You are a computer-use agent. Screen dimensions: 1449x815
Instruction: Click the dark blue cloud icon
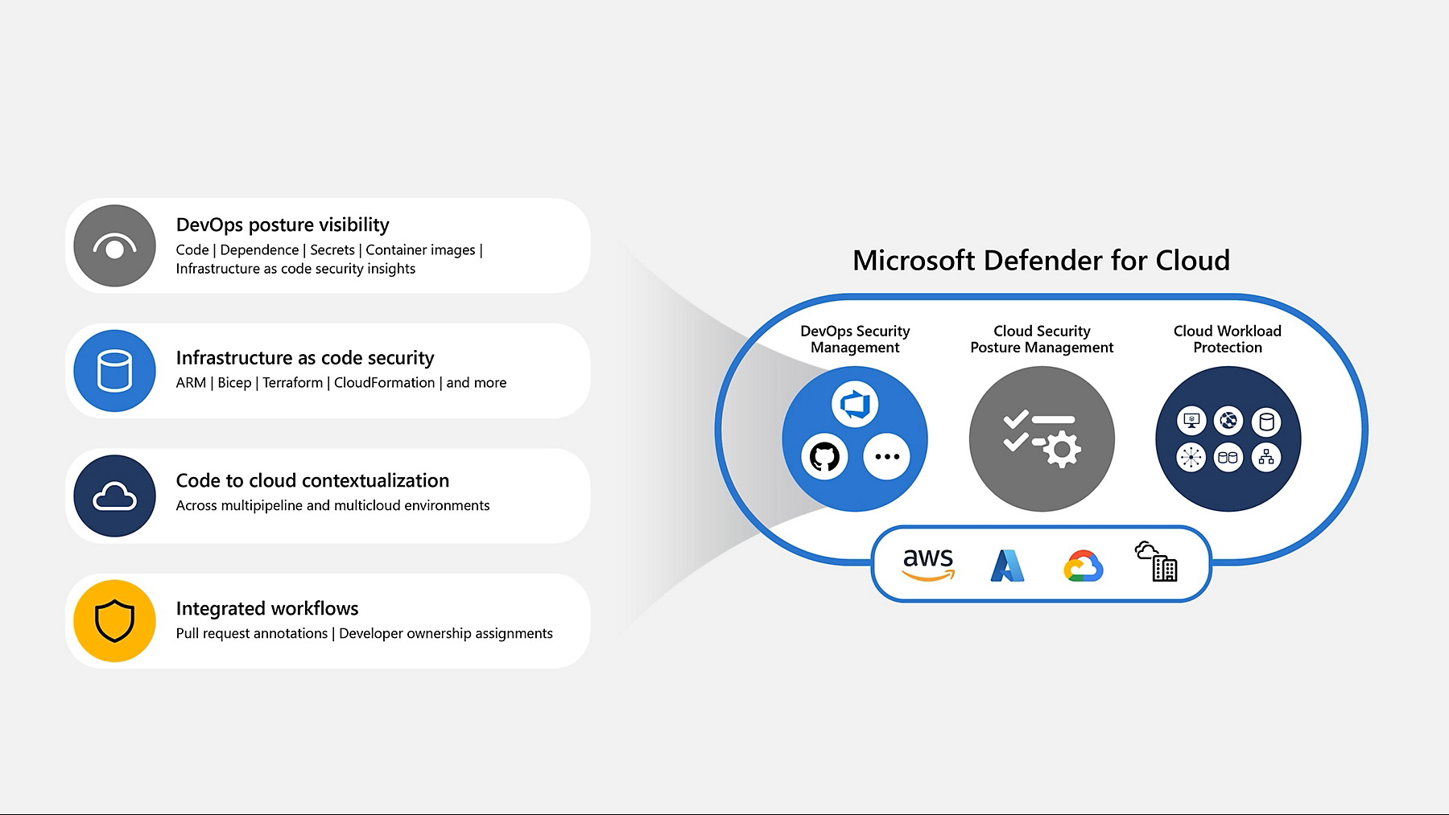(x=114, y=496)
